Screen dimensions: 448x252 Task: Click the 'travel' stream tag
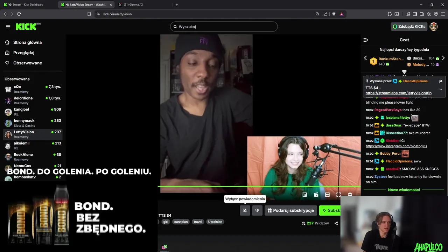[198, 222]
